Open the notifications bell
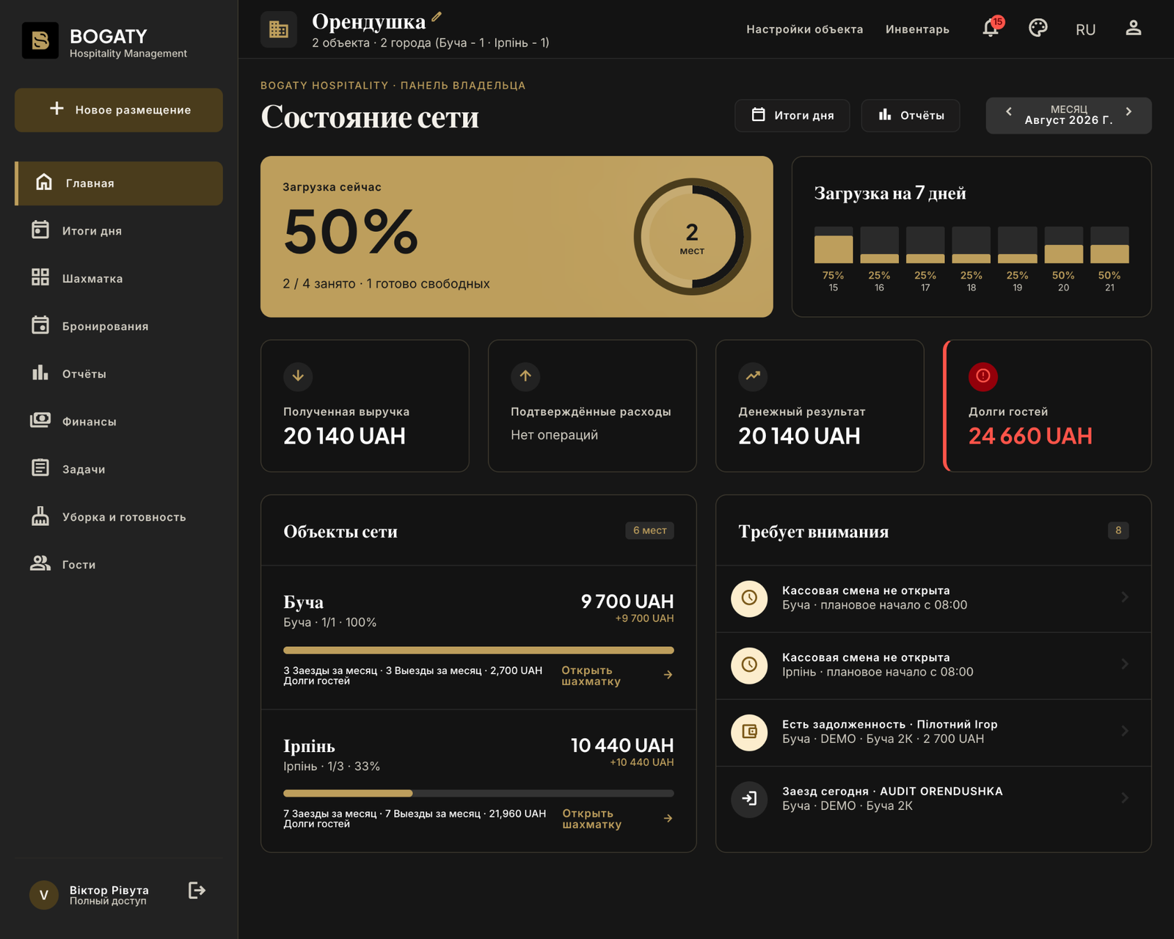This screenshot has width=1174, height=939. pos(991,28)
